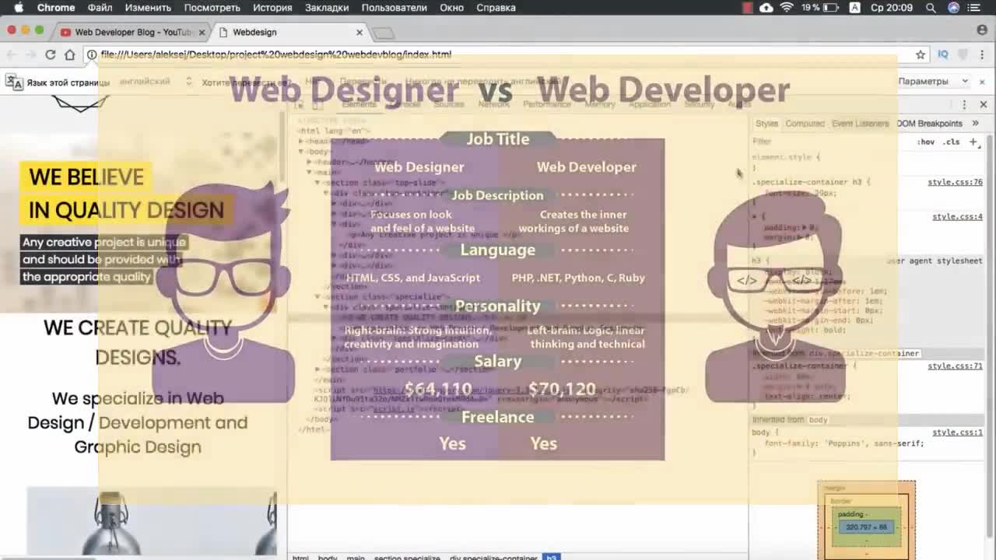The image size is (996, 560).
Task: Open the style.css:76 source link
Action: (x=955, y=182)
